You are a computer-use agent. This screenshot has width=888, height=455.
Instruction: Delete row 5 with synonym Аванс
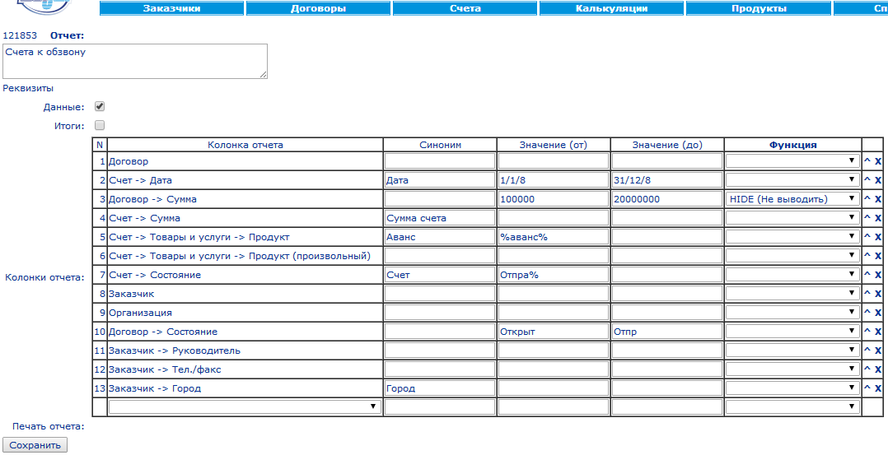[x=878, y=237]
